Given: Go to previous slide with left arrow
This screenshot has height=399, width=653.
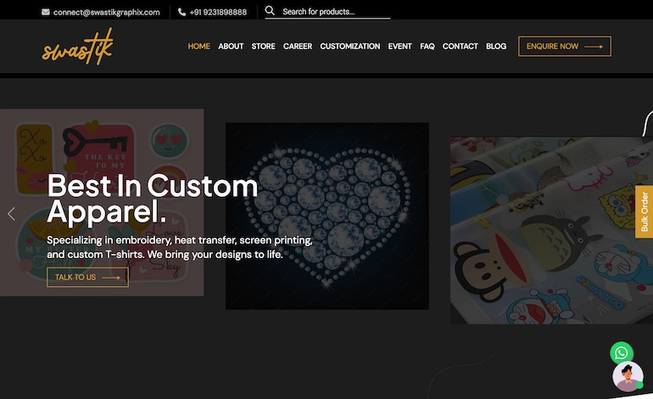Looking at the screenshot, I should point(11,214).
